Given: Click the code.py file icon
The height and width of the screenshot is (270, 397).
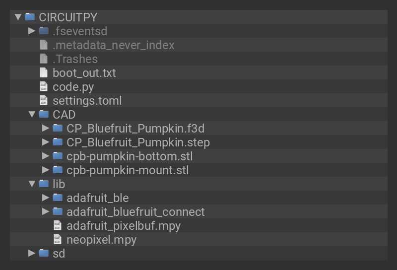Looking at the screenshot, I should tap(44, 86).
